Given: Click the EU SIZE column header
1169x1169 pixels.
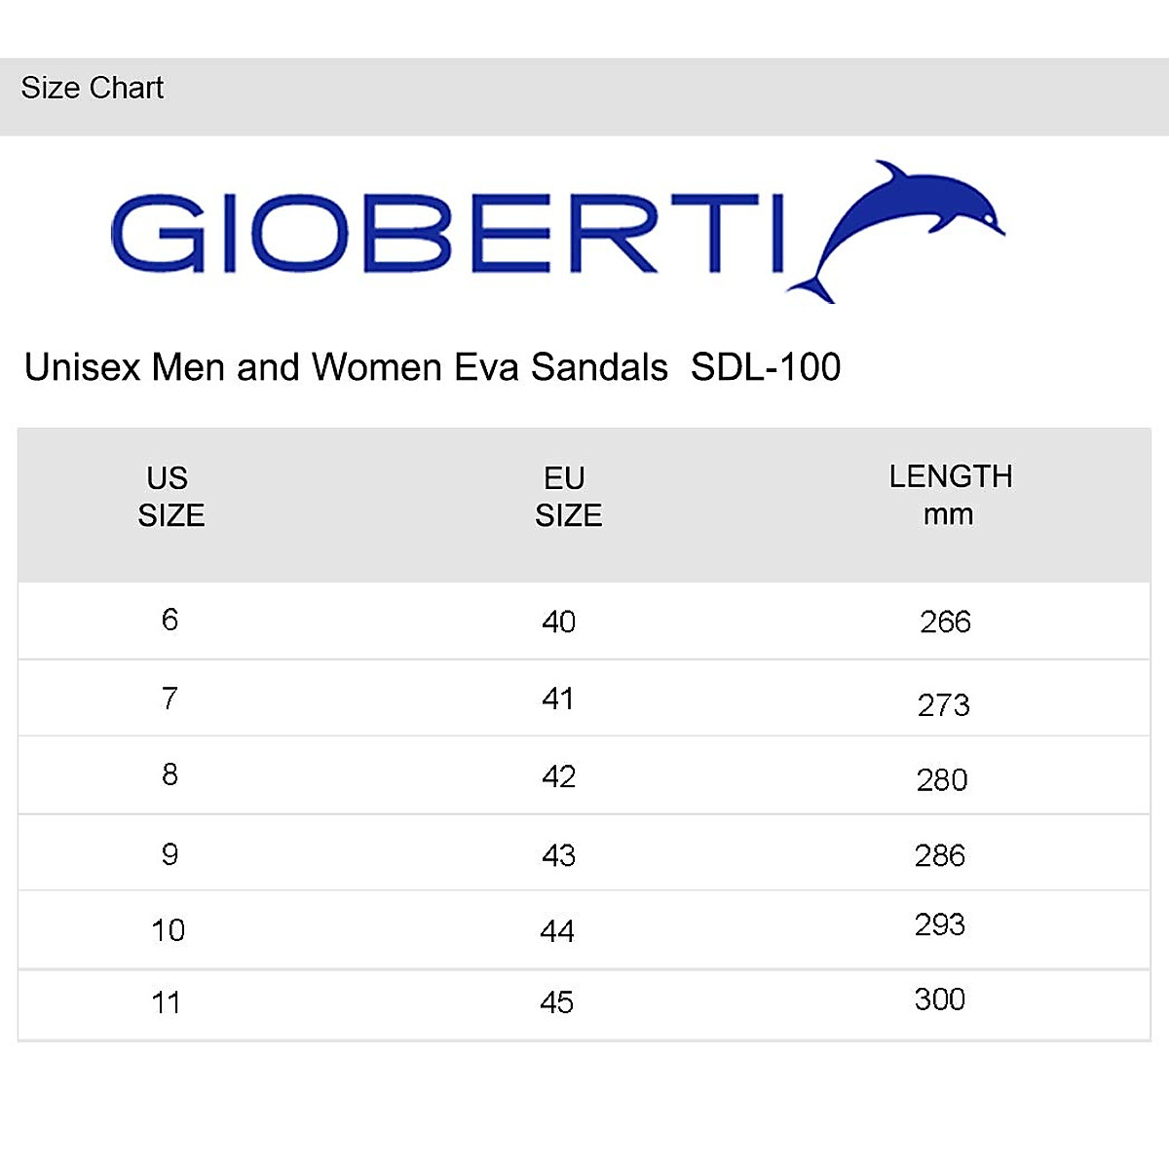Looking at the screenshot, I should coord(568,497).
